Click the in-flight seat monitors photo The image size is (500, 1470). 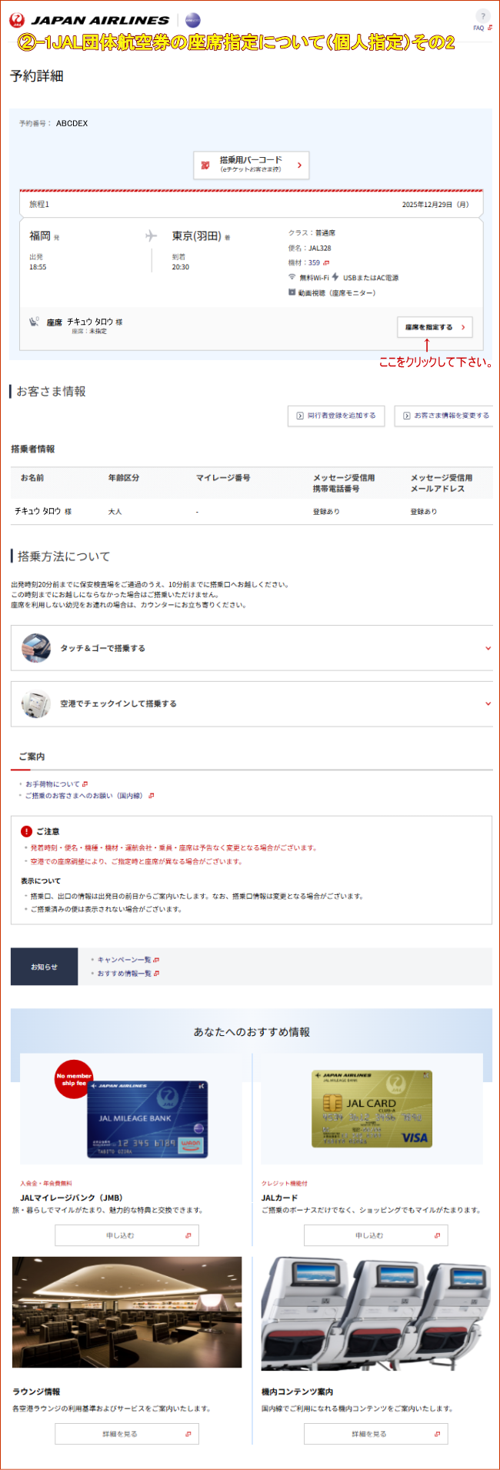tap(376, 1314)
